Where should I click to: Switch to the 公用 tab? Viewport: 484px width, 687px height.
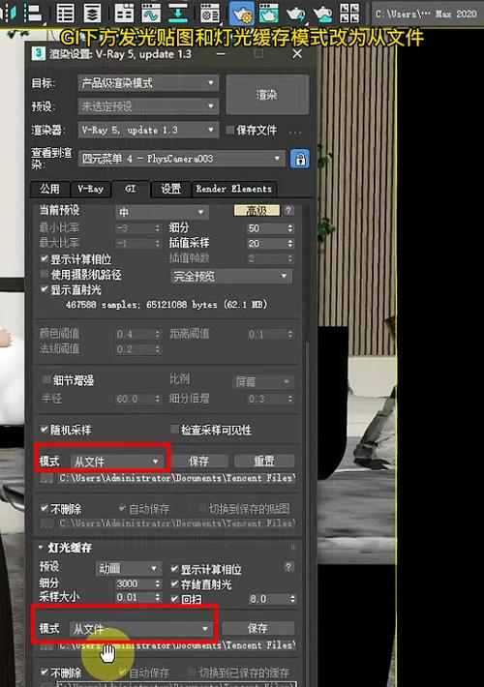tap(50, 189)
